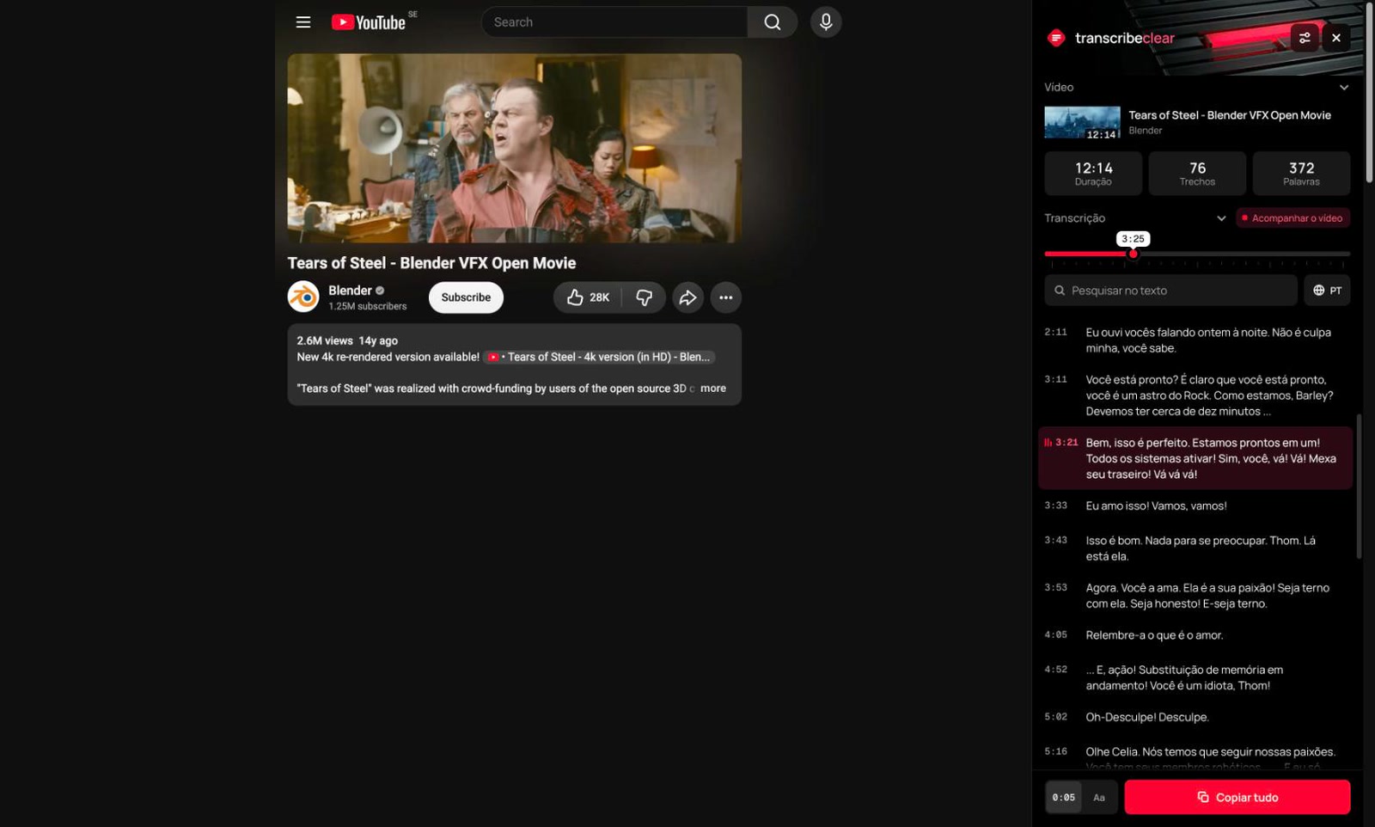
Task: Collapse the Vídeo section chevron
Action: click(1344, 88)
